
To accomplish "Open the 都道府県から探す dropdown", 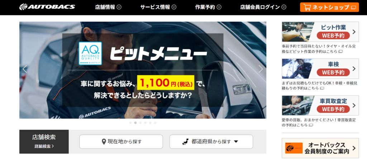I will coord(211,142).
